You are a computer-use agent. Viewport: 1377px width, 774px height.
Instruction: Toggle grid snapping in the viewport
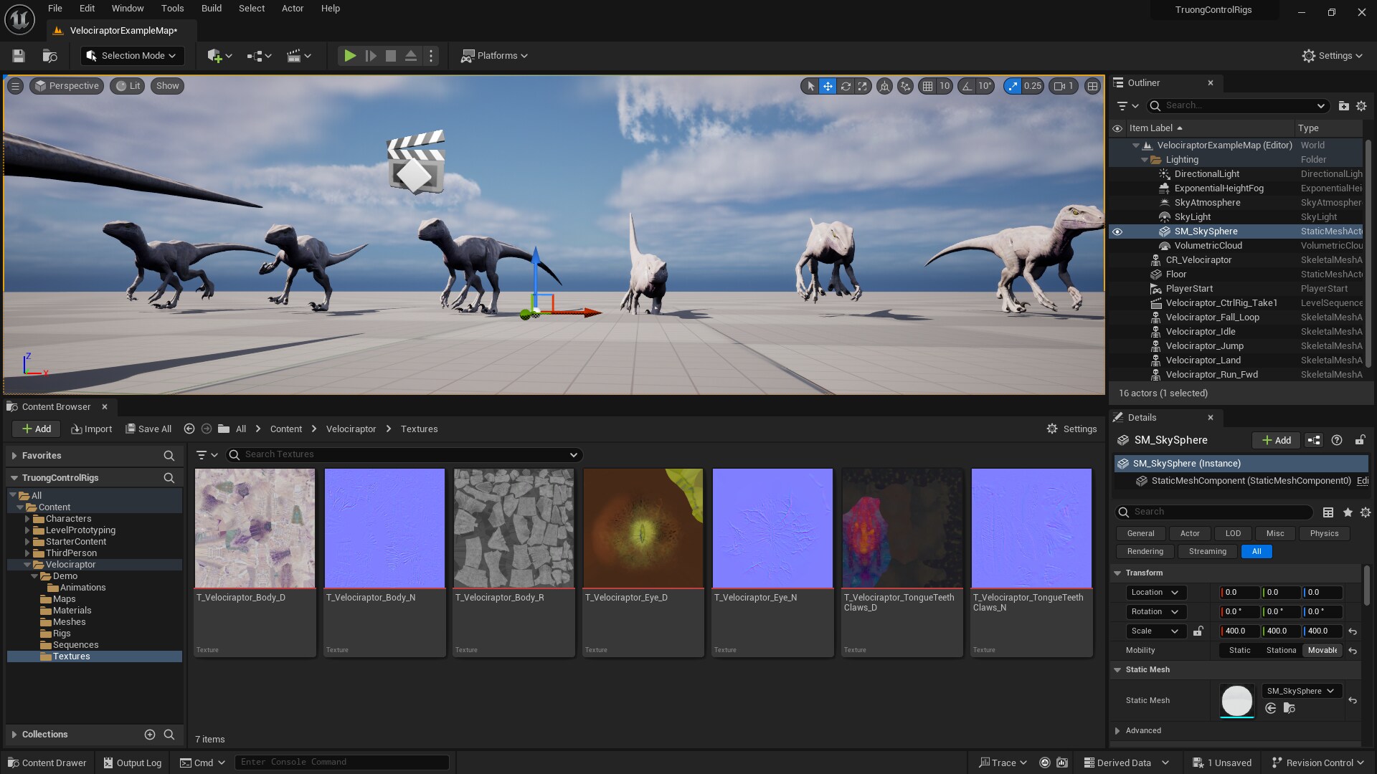point(927,86)
